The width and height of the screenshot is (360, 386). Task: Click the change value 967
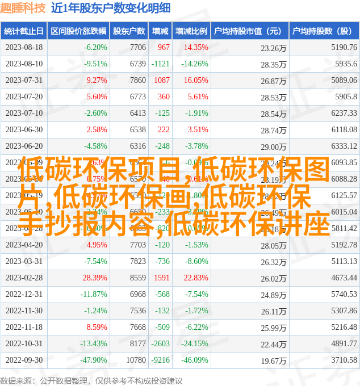point(164,47)
